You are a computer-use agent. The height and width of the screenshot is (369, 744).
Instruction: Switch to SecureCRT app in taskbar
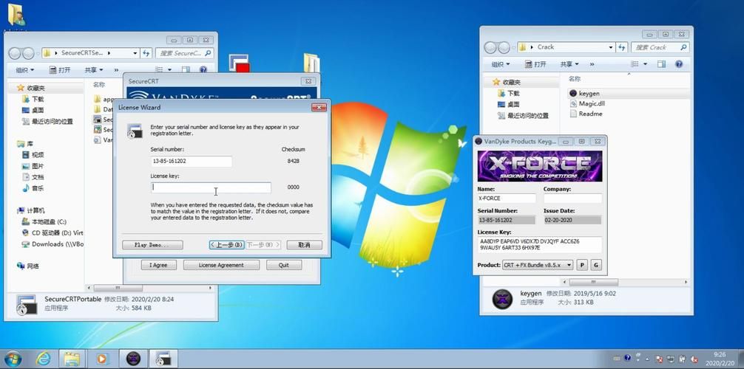point(163,359)
